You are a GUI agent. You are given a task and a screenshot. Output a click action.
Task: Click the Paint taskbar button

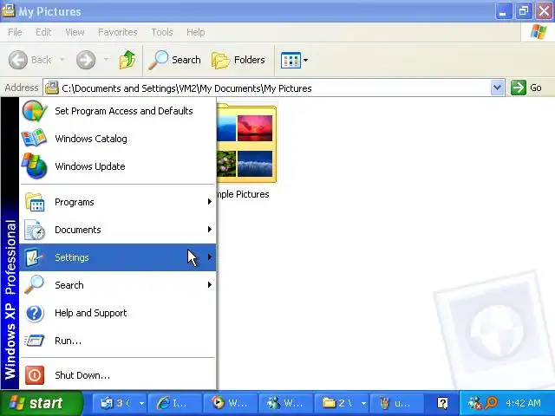point(397,403)
